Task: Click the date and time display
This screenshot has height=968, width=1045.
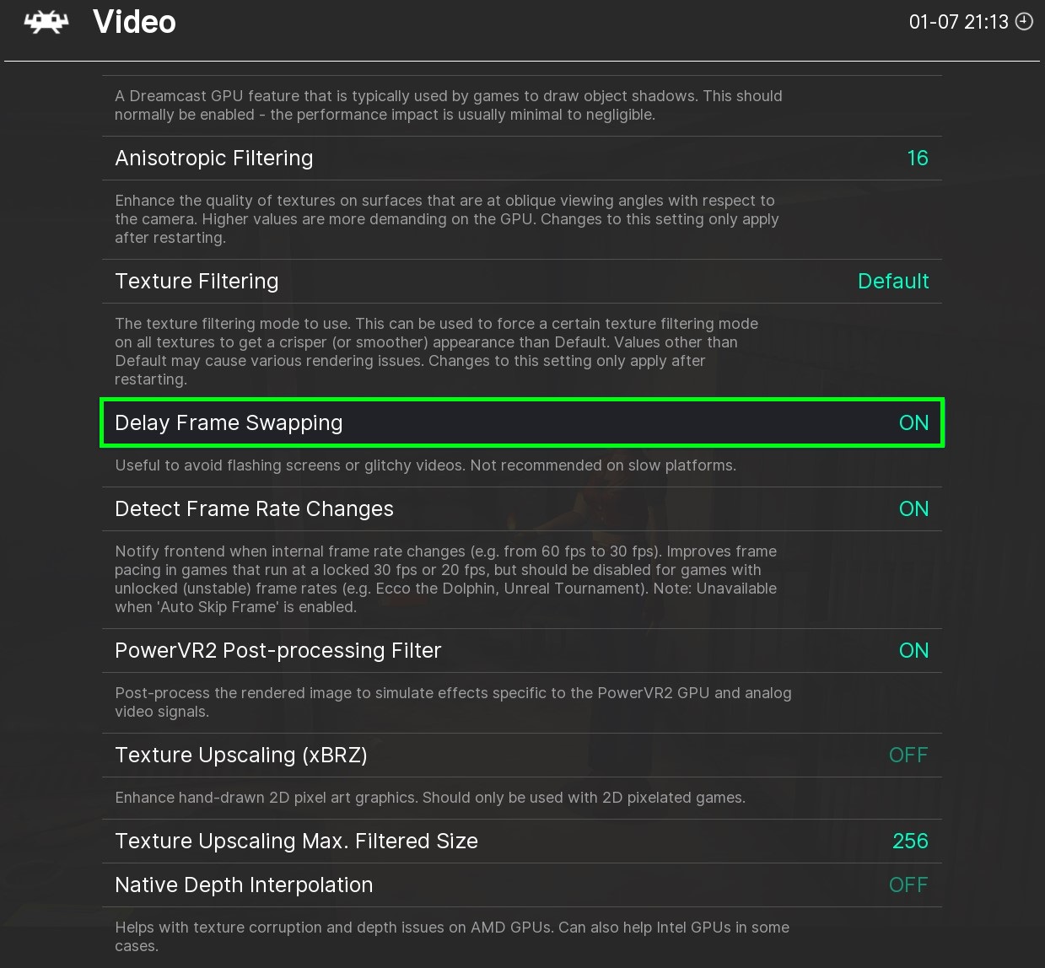Action: pos(958,22)
